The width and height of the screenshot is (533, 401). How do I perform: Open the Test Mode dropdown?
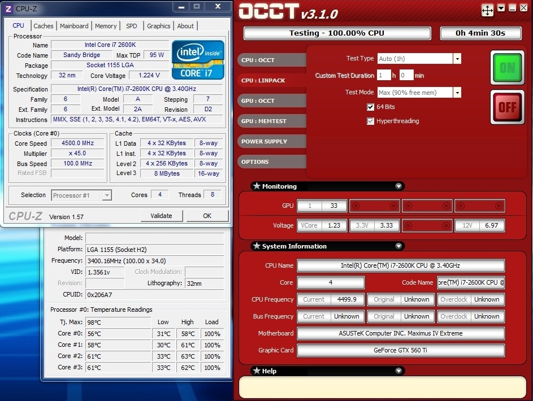pyautogui.click(x=457, y=93)
